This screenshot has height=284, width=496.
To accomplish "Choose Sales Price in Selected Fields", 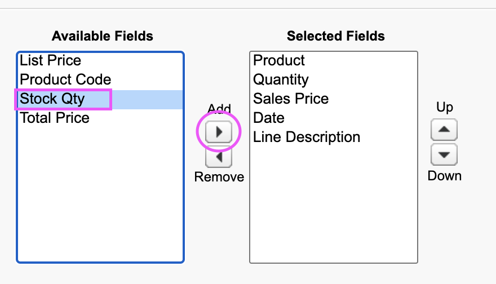I will click(x=291, y=99).
